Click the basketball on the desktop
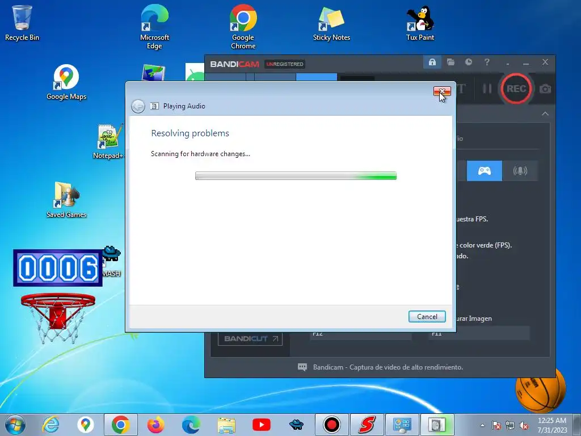 (541, 389)
